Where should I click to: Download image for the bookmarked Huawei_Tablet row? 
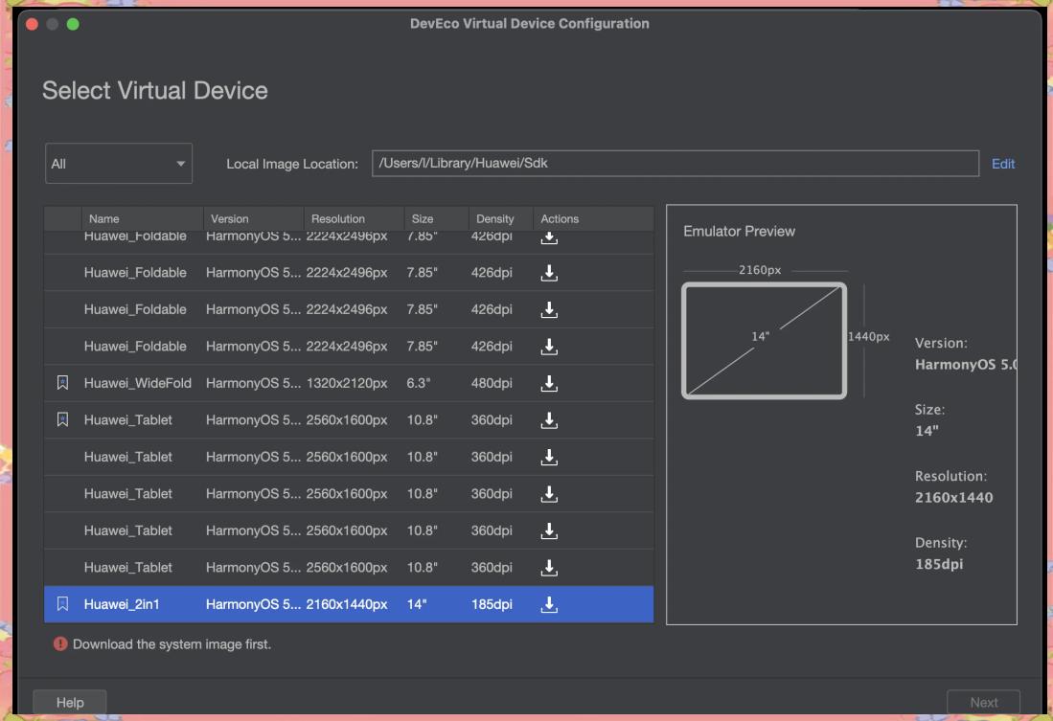click(549, 420)
